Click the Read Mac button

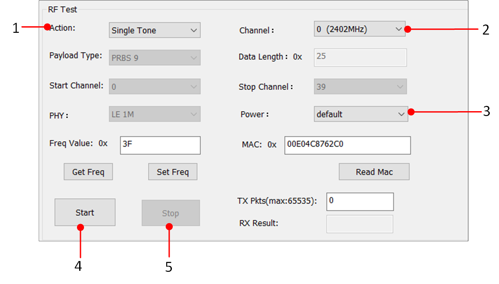374,172
